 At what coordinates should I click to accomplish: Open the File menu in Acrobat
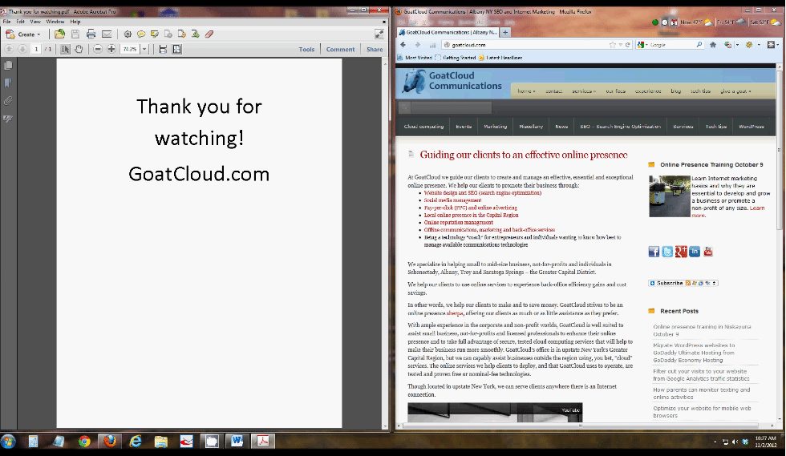[x=7, y=22]
